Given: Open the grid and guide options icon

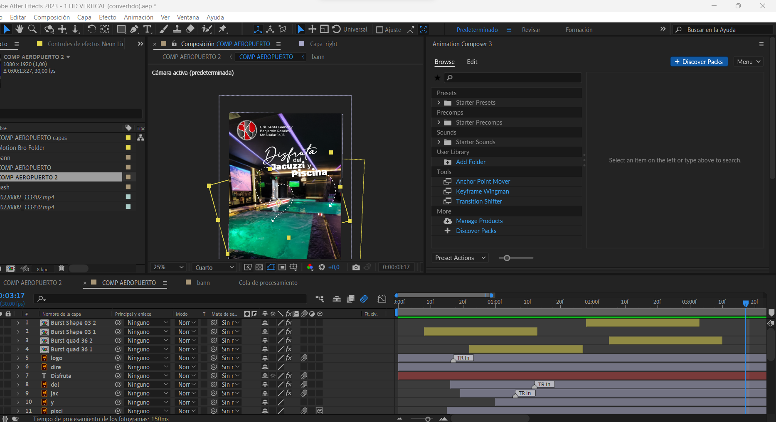Looking at the screenshot, I should pyautogui.click(x=293, y=267).
